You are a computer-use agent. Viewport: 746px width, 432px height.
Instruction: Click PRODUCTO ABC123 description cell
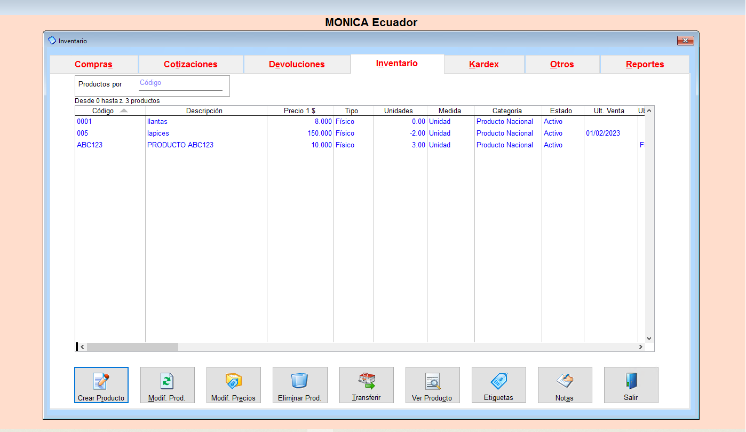pos(206,145)
